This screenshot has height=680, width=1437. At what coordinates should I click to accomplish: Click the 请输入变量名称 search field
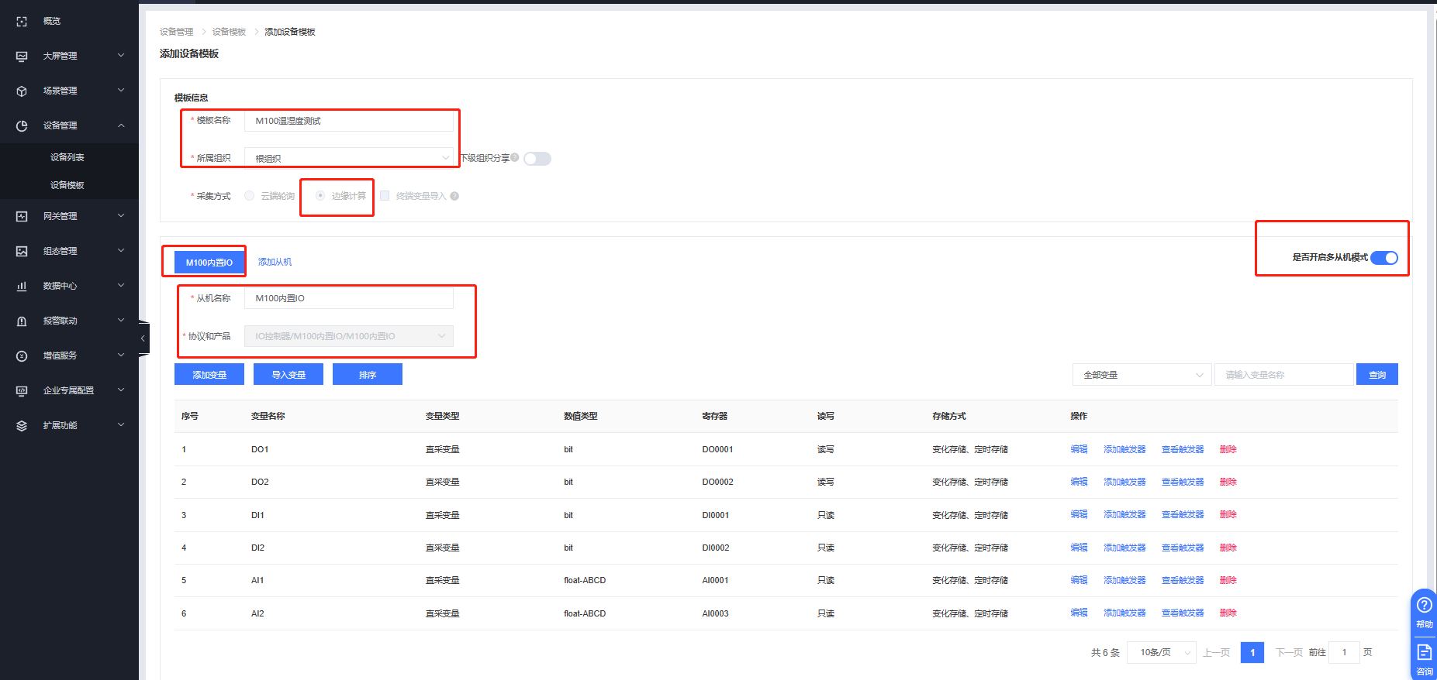pyautogui.click(x=1283, y=375)
